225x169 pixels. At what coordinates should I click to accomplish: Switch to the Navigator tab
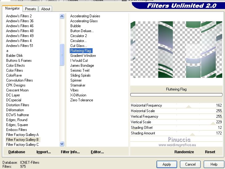pos(12,8)
